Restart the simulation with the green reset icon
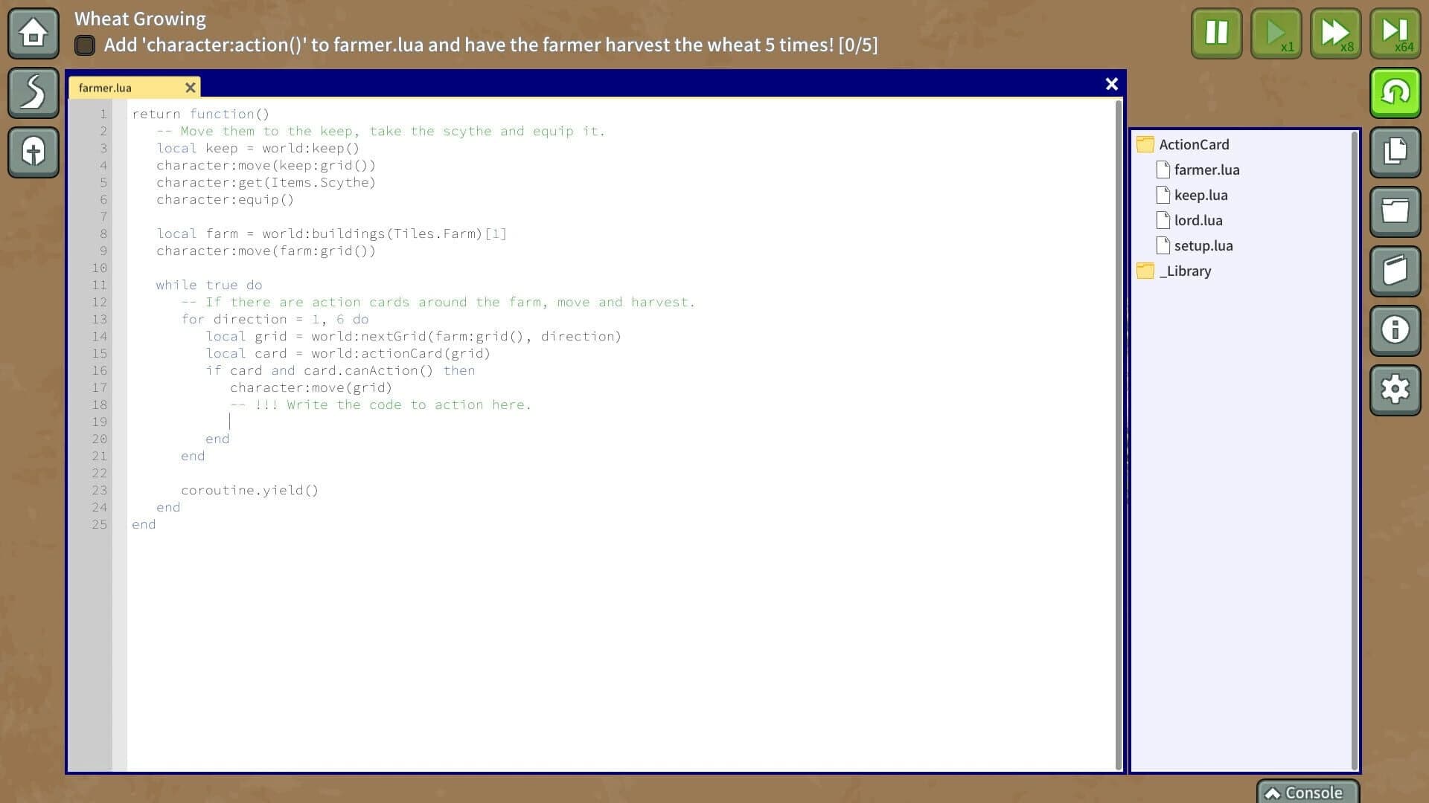This screenshot has width=1429, height=803. pos(1396,92)
